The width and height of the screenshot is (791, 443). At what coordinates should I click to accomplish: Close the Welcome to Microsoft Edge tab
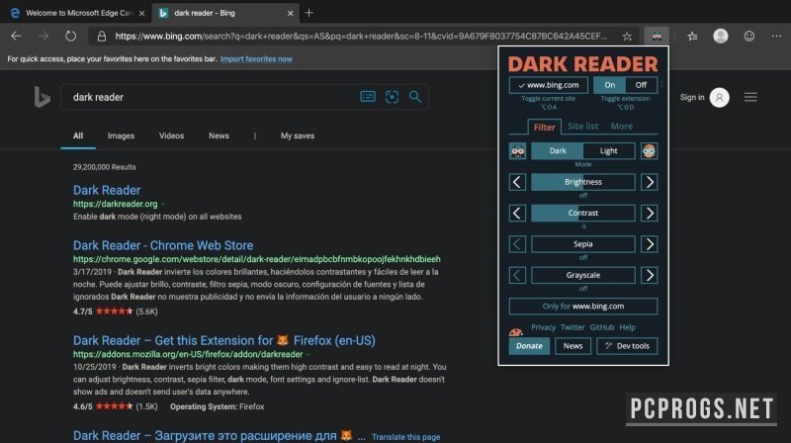(141, 13)
